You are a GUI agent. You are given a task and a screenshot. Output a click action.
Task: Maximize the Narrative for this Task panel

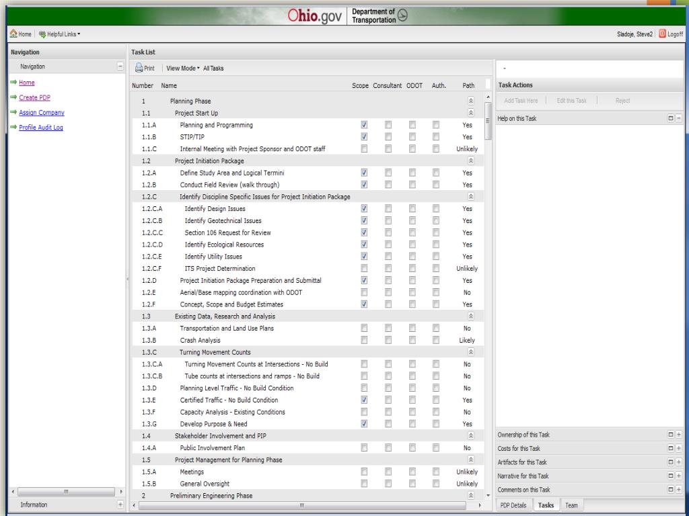tap(671, 476)
